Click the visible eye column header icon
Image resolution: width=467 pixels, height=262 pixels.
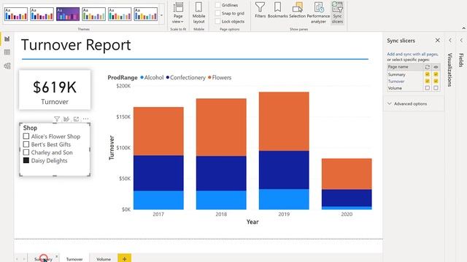[x=436, y=67]
